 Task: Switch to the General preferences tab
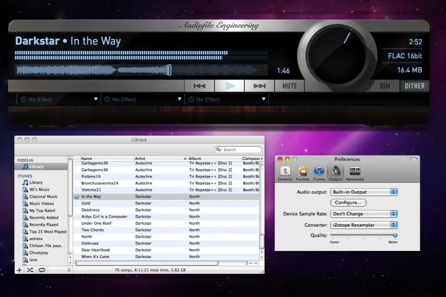[285, 172]
